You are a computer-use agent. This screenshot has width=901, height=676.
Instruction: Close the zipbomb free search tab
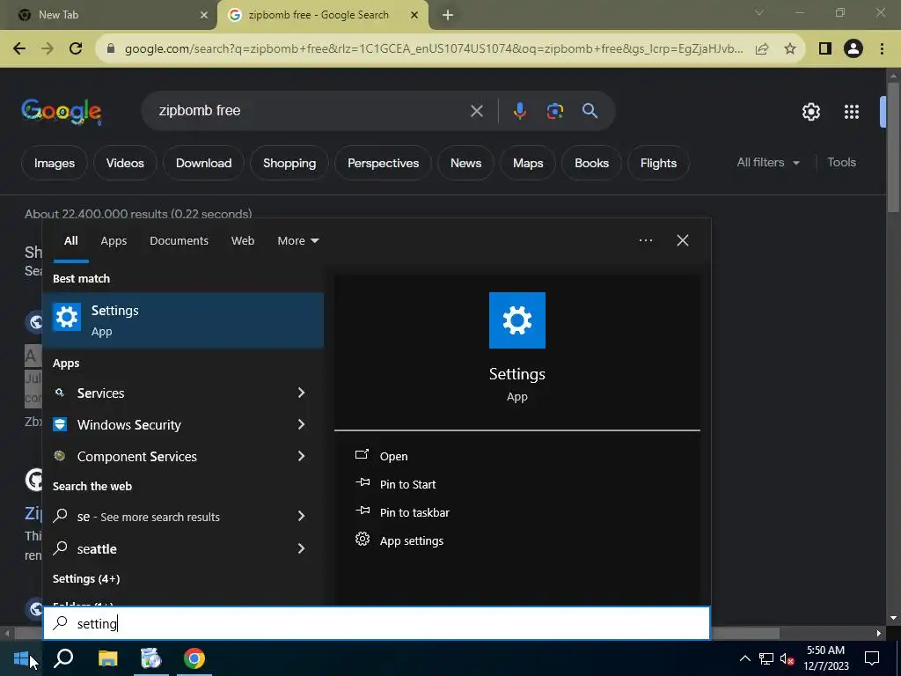[x=414, y=15]
